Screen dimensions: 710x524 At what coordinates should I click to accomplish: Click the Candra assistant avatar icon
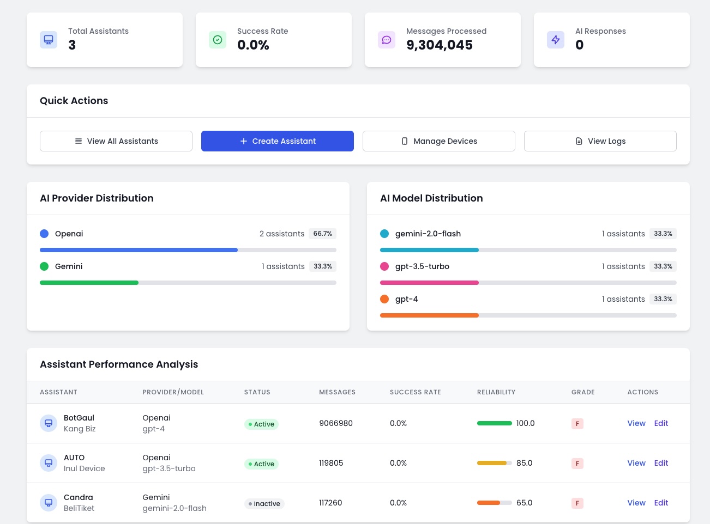(x=49, y=502)
